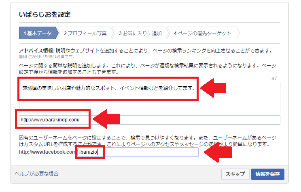Viewport: 301px width, 192px height.
Task: Click the red arrow beside the username field
Action: [x=218, y=152]
